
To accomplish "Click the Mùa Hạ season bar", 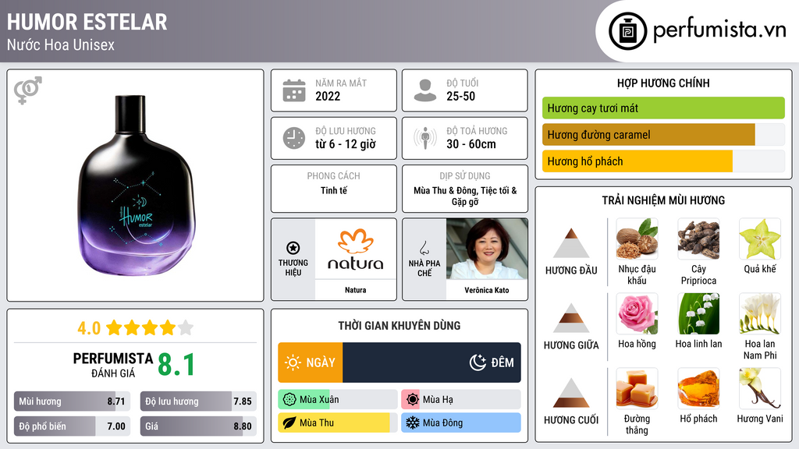I will pyautogui.click(x=461, y=400).
